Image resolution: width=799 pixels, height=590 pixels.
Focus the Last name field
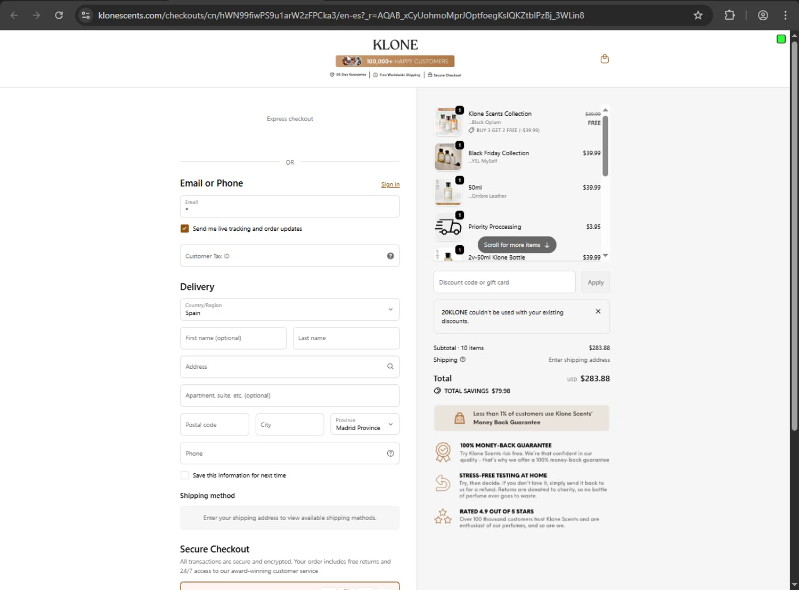(x=346, y=338)
